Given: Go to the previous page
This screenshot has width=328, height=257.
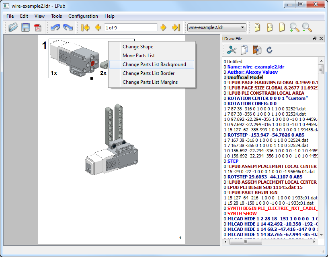Looking at the screenshot, I should tap(98, 27).
